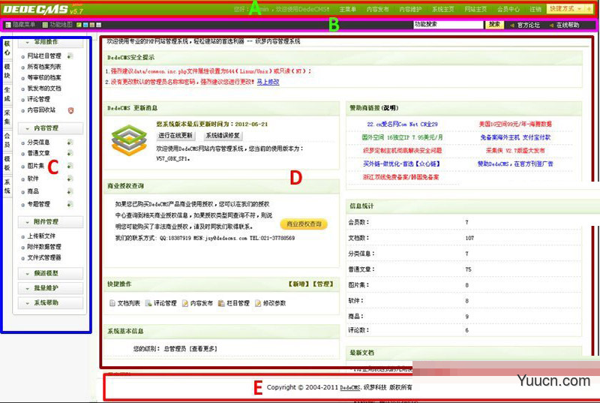The image size is (600, 403).
Task: Open 内容维护 in the top navigation
Action: pyautogui.click(x=410, y=9)
